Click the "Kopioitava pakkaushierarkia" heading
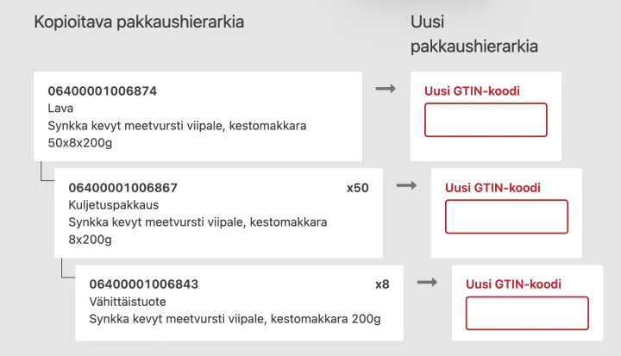 pyautogui.click(x=139, y=22)
